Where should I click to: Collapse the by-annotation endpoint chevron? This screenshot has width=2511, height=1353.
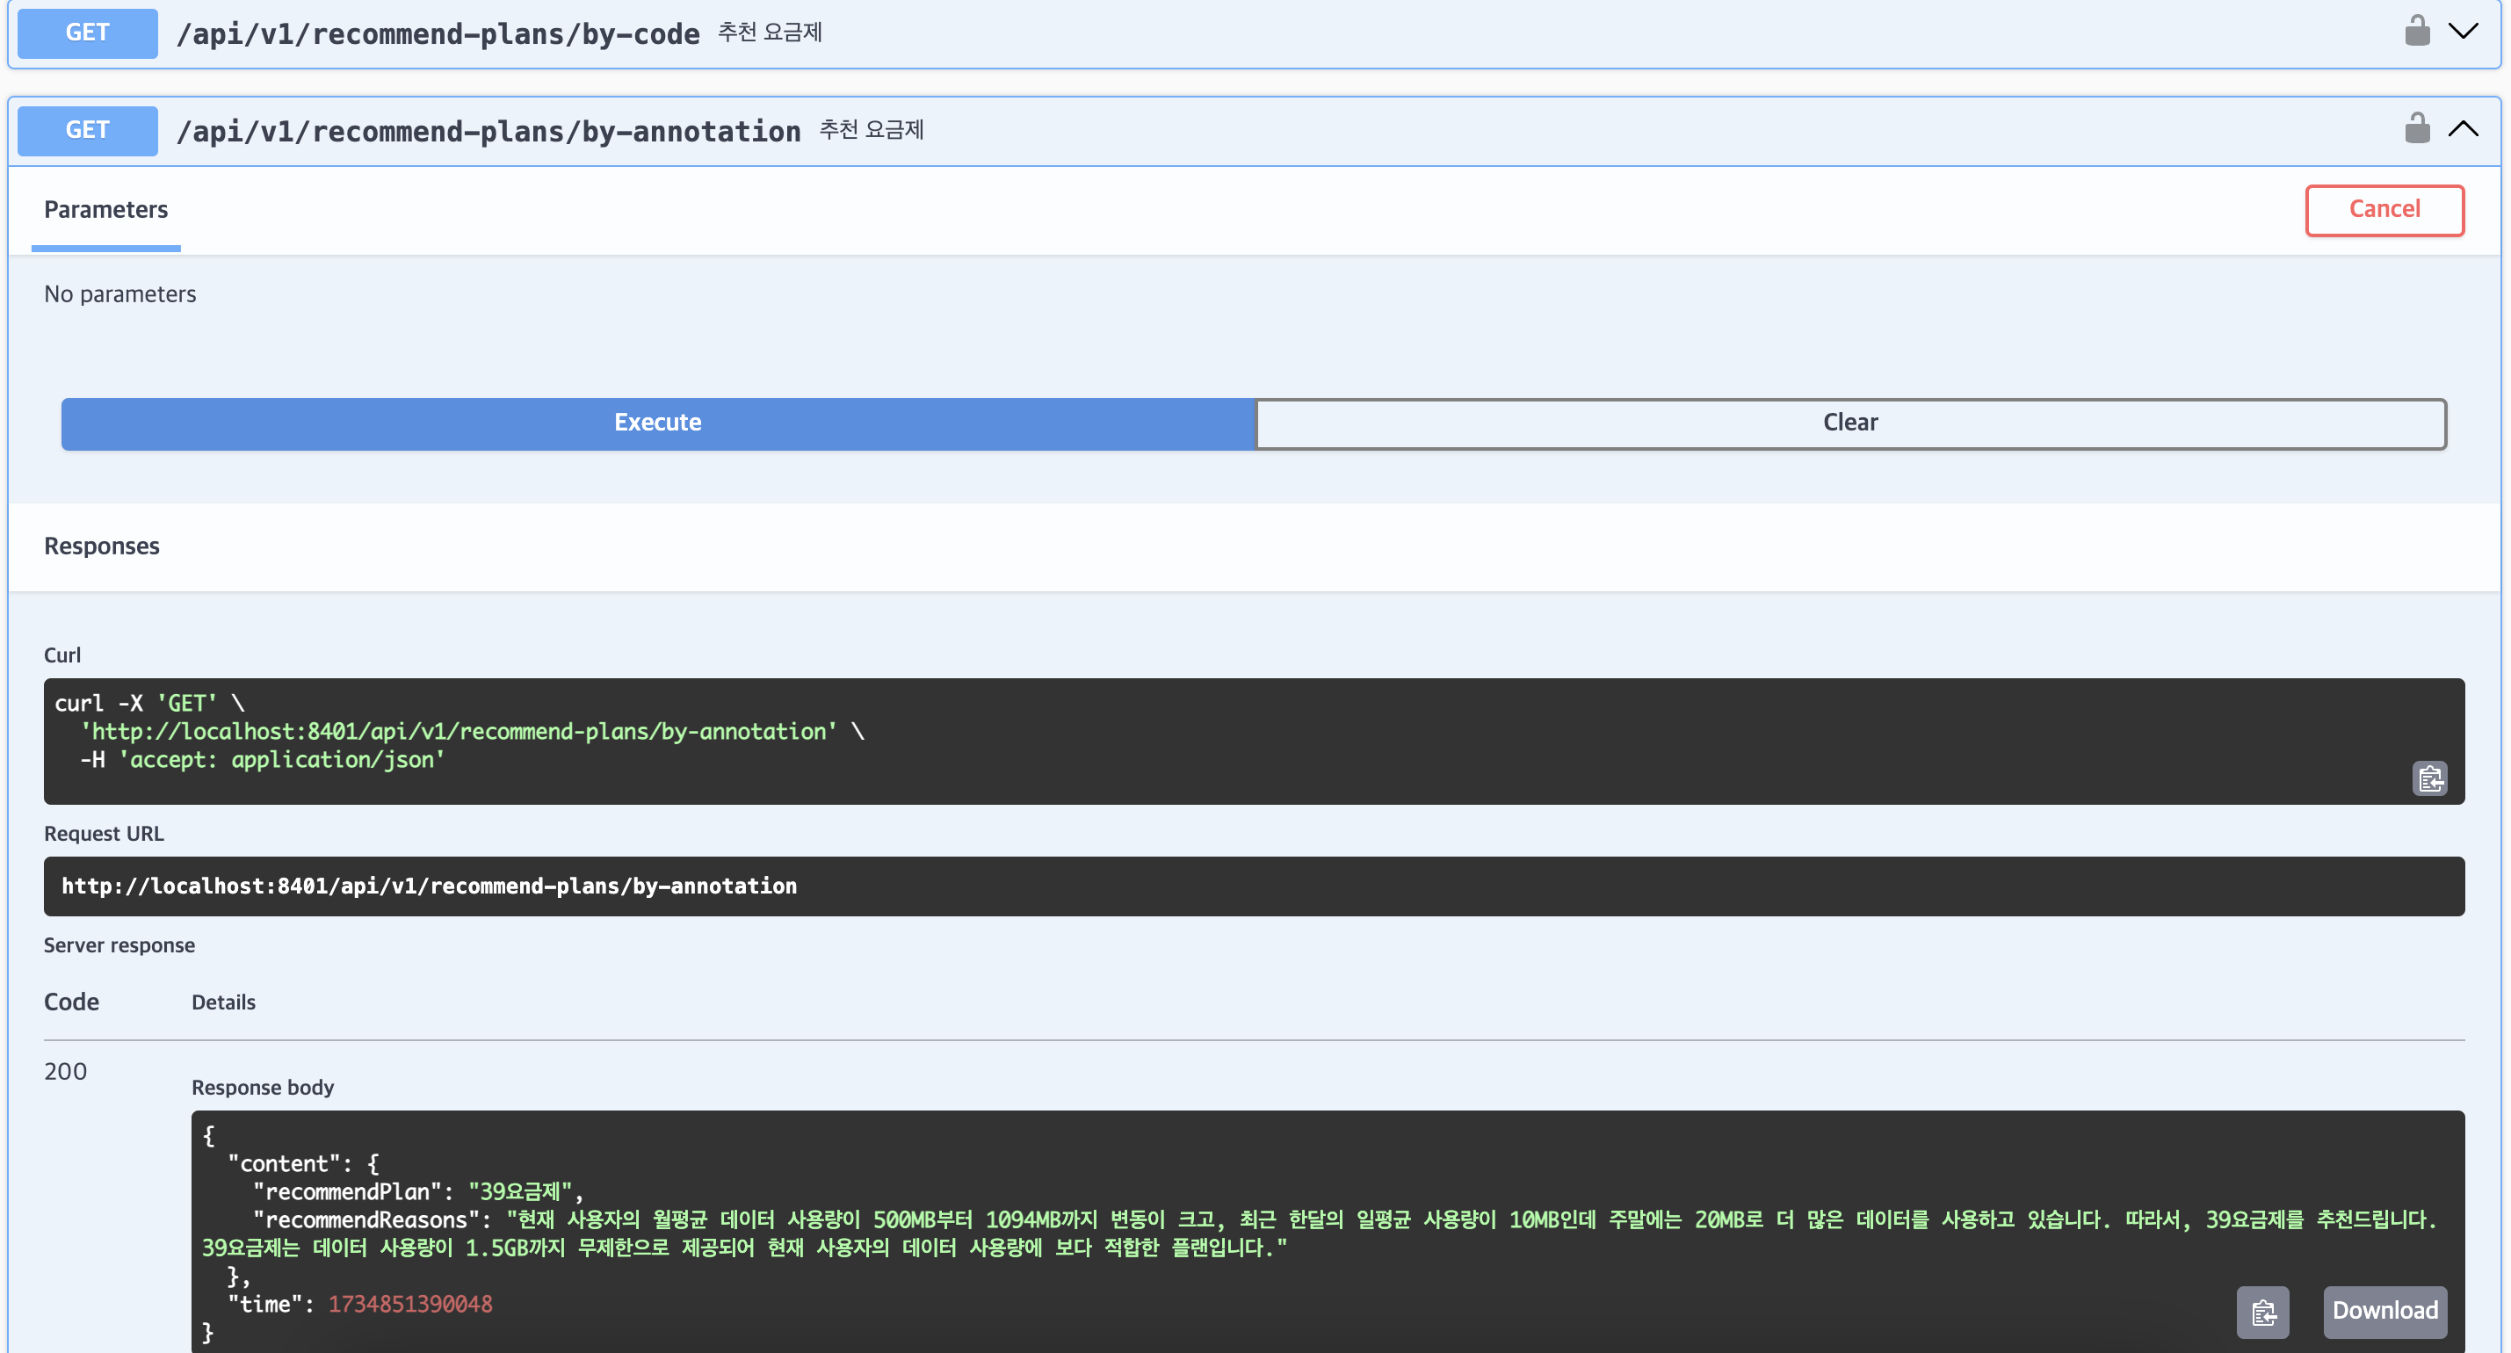tap(2464, 128)
